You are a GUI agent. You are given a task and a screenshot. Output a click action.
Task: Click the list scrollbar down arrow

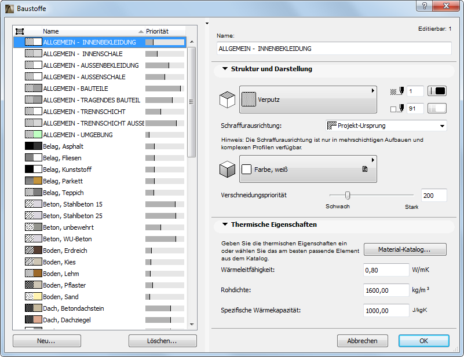(x=192, y=325)
